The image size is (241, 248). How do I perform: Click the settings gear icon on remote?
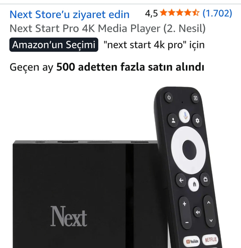pyautogui.click(x=197, y=120)
